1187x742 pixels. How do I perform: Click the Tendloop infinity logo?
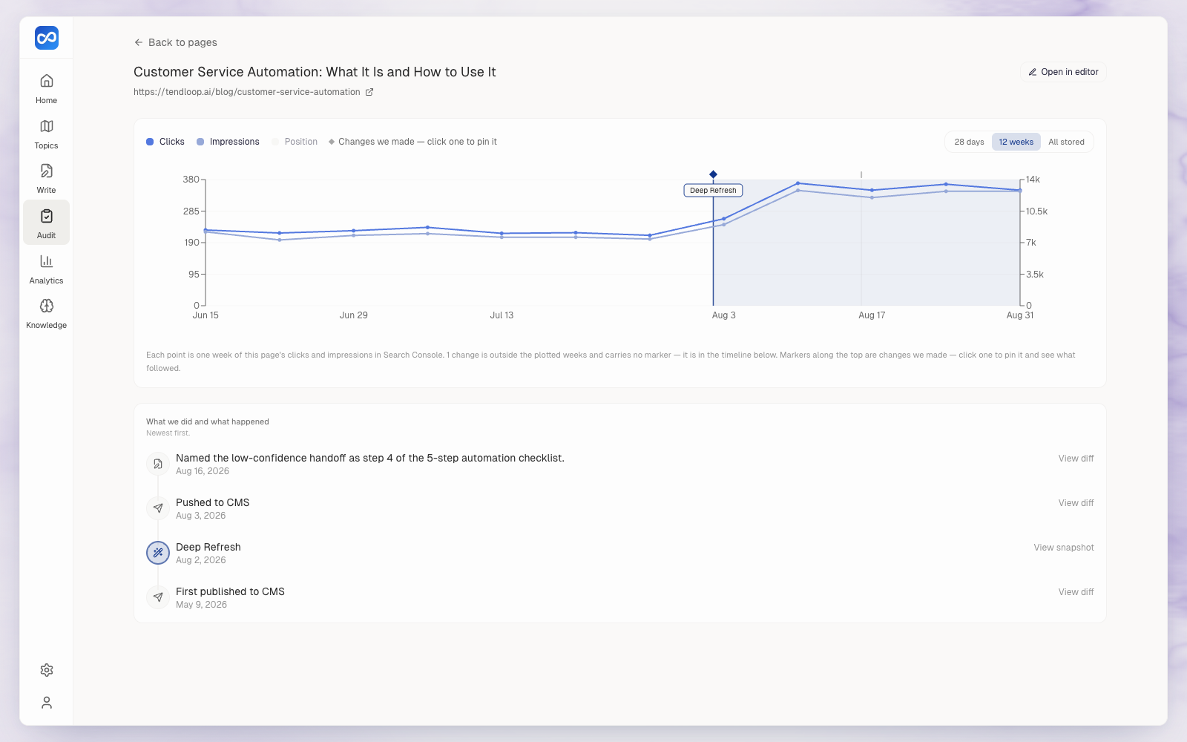point(47,38)
